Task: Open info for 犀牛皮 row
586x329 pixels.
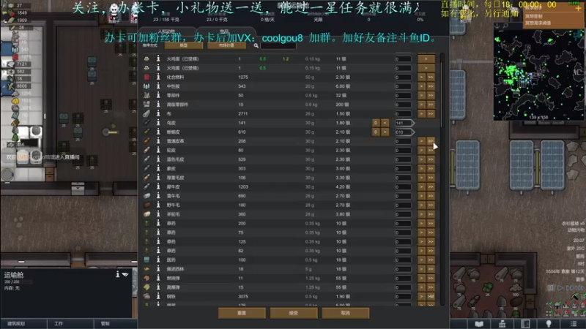Action: coord(158,186)
